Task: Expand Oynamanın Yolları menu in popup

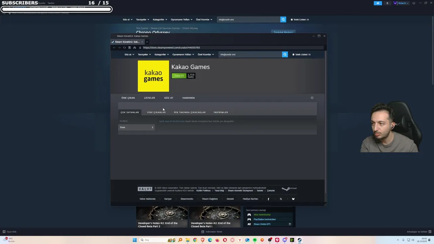Action: [x=183, y=54]
